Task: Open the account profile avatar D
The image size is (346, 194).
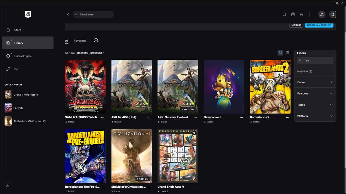Action: [x=333, y=14]
